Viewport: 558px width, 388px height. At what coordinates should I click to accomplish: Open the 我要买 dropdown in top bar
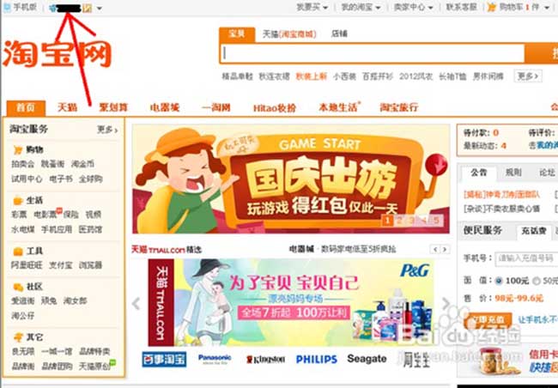(x=312, y=7)
